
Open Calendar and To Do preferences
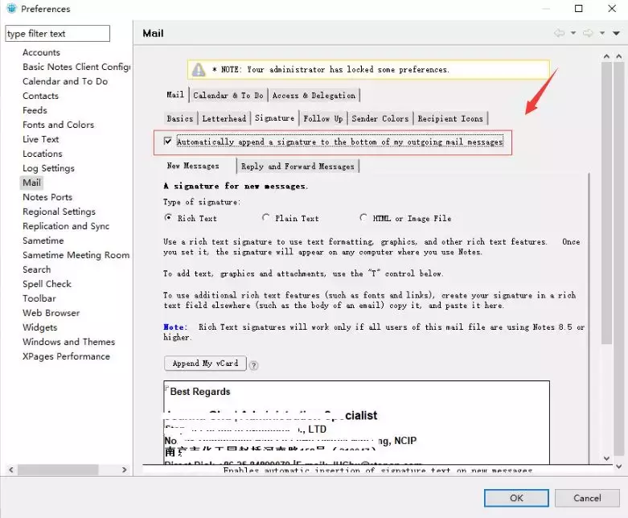tap(65, 81)
